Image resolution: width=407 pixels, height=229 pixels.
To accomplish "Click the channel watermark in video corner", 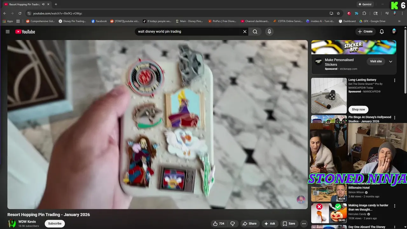I will (x=301, y=200).
